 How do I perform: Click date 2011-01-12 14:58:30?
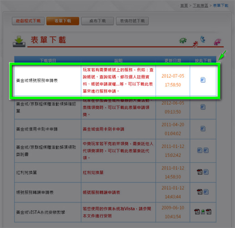click(x=173, y=172)
